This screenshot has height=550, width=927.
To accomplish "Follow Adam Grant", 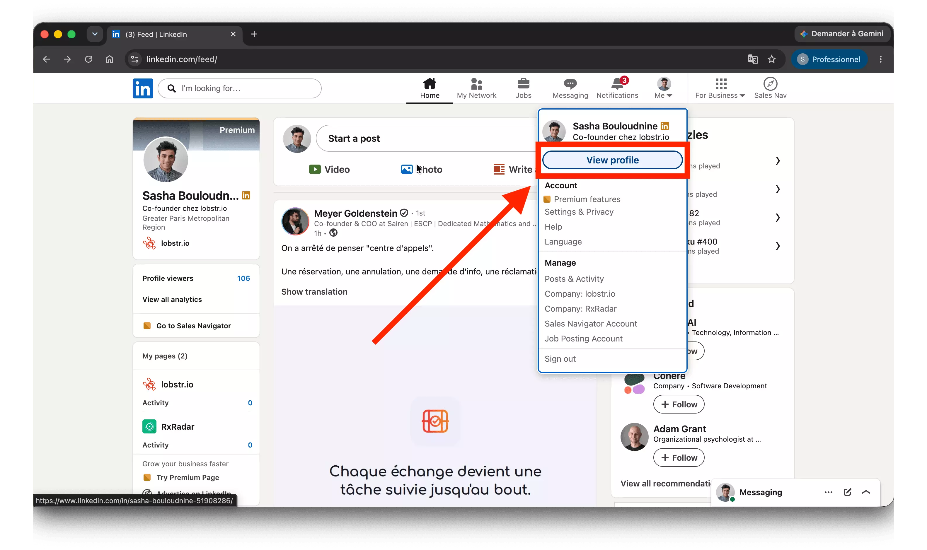I will 679,458.
